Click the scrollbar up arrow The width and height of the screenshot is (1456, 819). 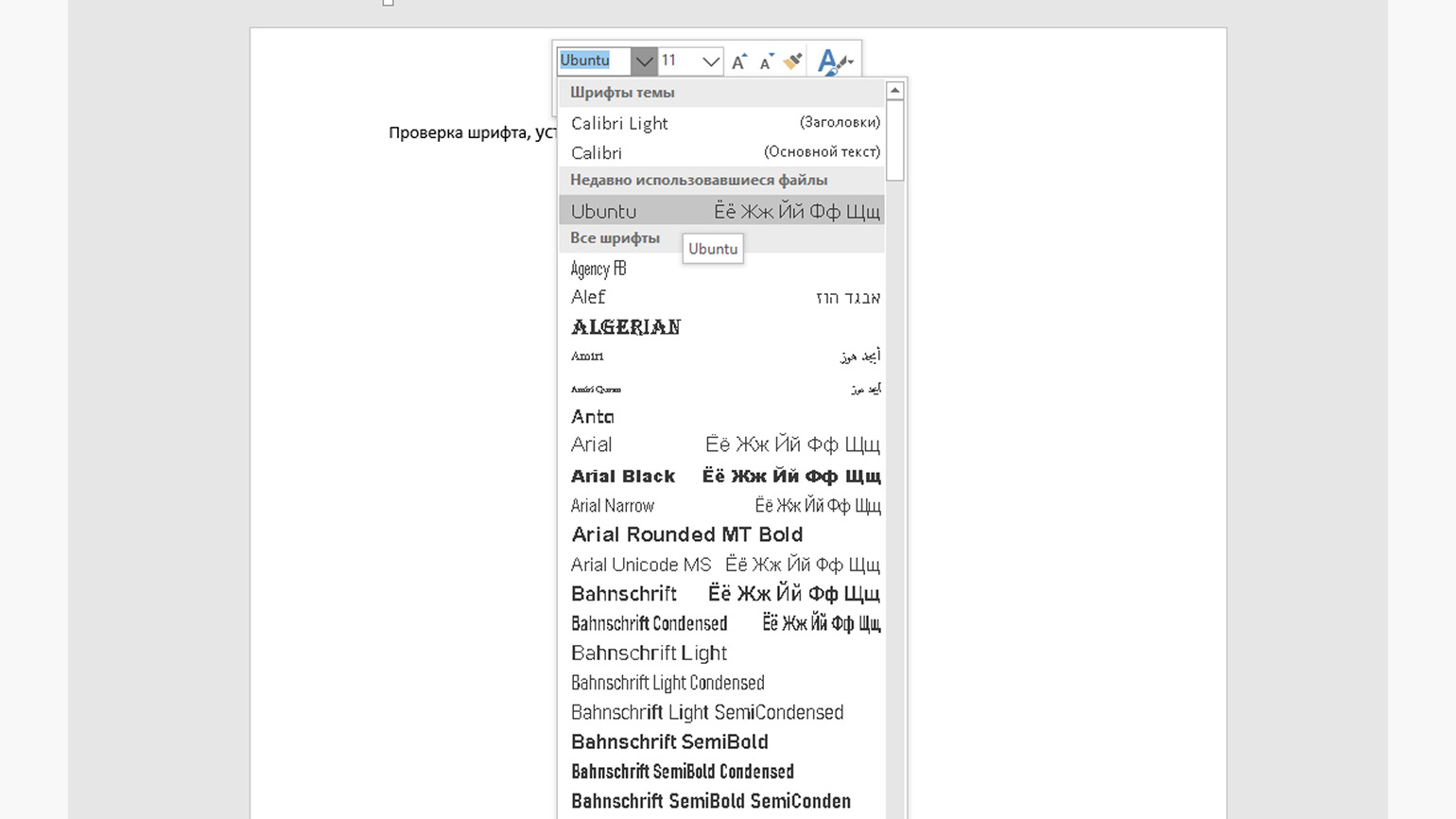pos(894,90)
